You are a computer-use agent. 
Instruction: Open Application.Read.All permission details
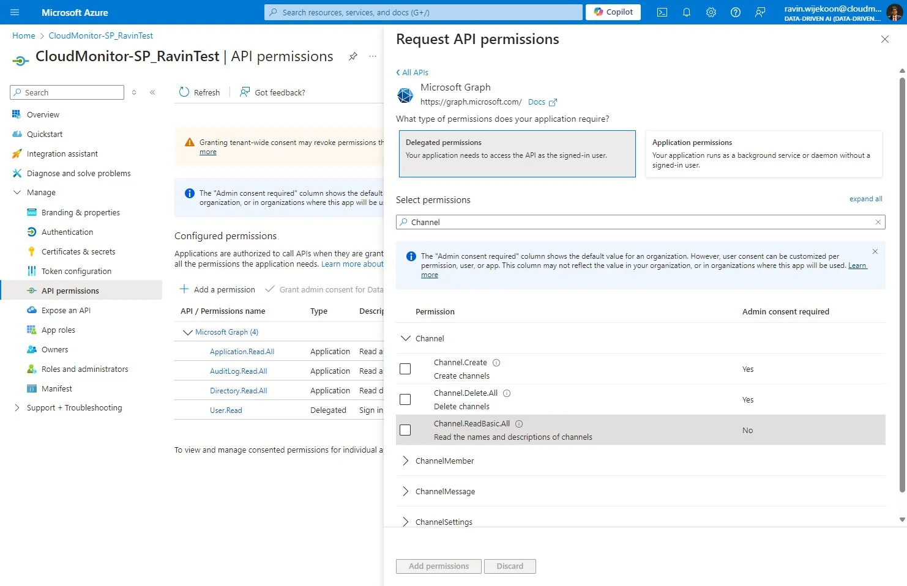tap(242, 352)
